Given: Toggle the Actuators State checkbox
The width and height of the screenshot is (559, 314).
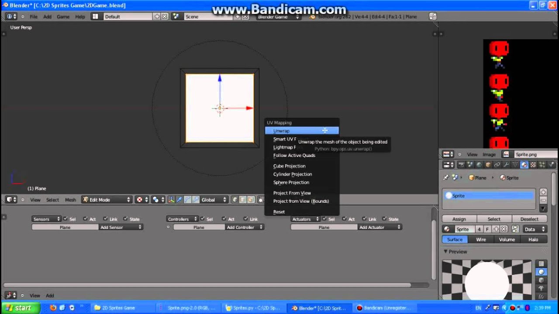Looking at the screenshot, I should coord(385,219).
